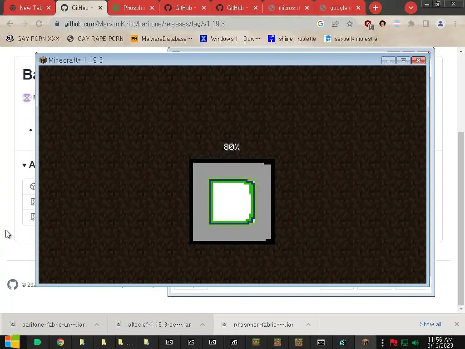
Task: Switch to the google.c tab
Action: pos(340,8)
